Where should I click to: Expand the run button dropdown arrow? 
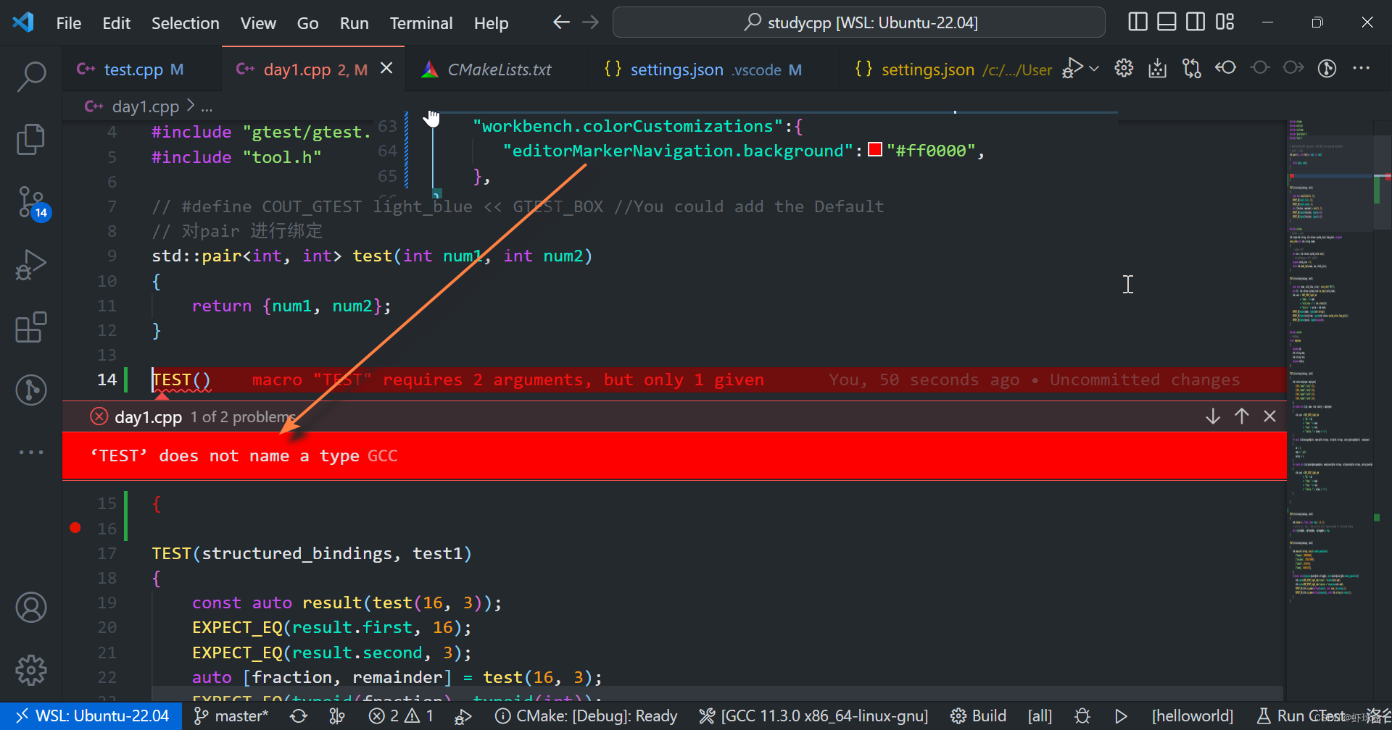coord(1095,68)
